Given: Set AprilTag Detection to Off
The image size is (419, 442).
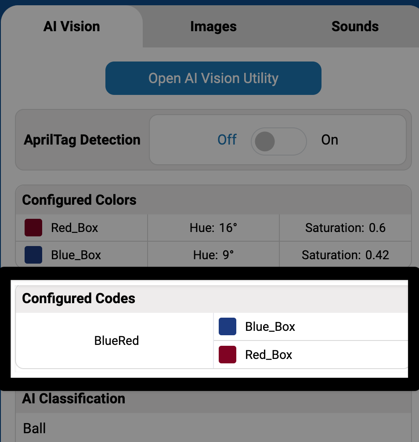Looking at the screenshot, I should click(x=227, y=140).
